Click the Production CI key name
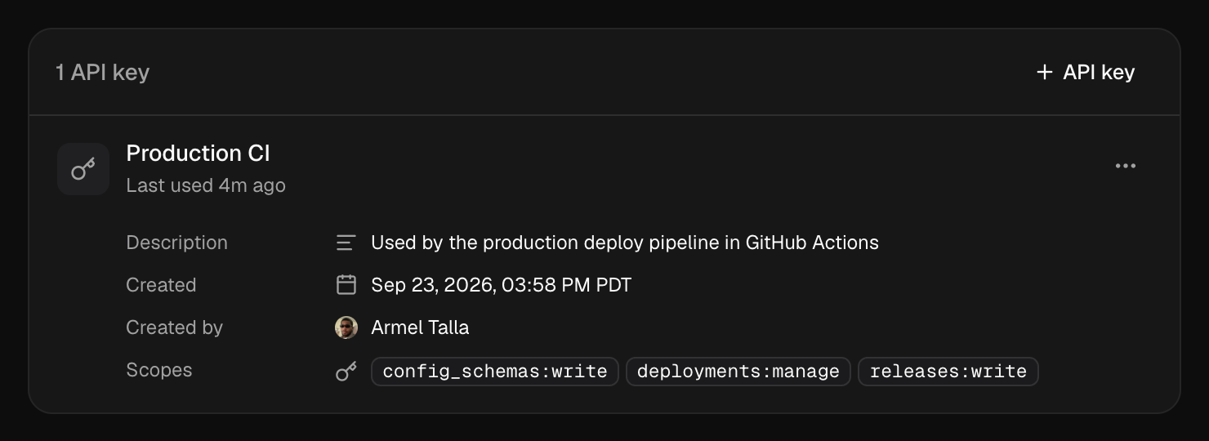This screenshot has height=441, width=1209. click(199, 154)
